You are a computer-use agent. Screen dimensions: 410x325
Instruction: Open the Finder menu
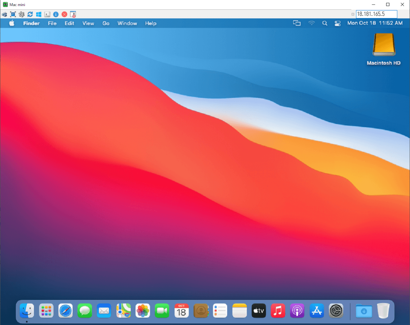[x=31, y=23]
